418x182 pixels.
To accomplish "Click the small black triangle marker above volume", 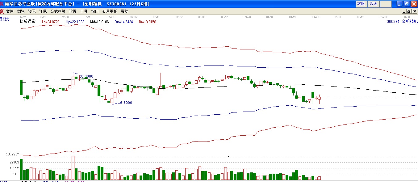I will pyautogui.click(x=228, y=157).
